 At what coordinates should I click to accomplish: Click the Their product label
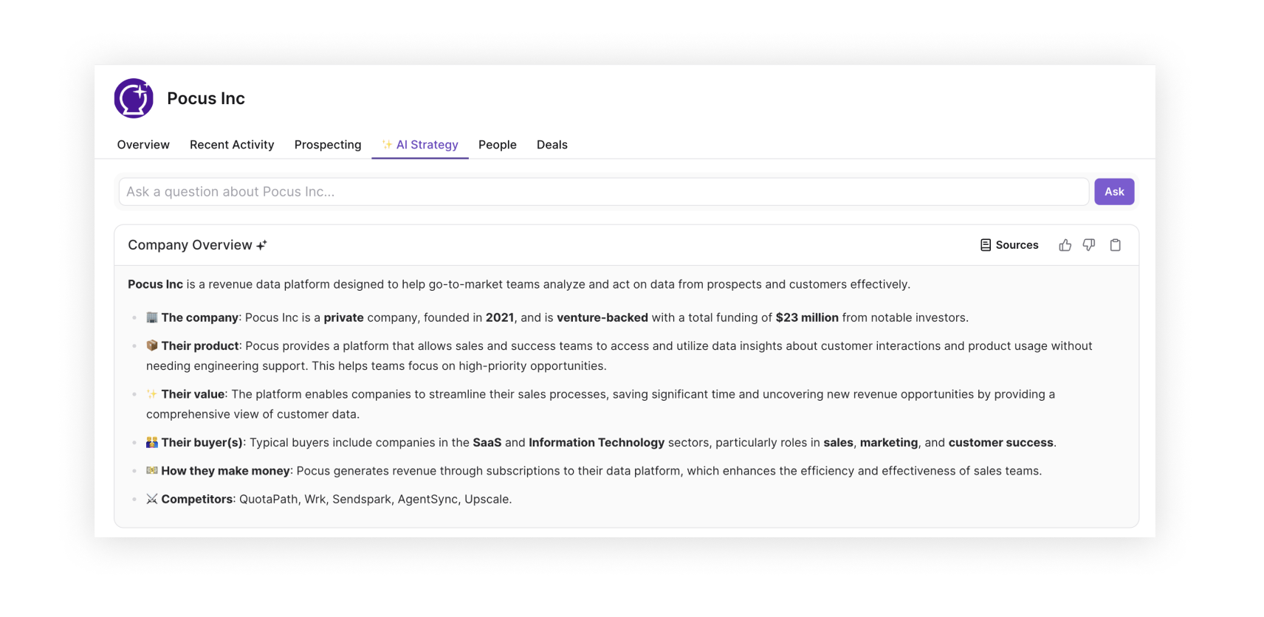(x=200, y=345)
